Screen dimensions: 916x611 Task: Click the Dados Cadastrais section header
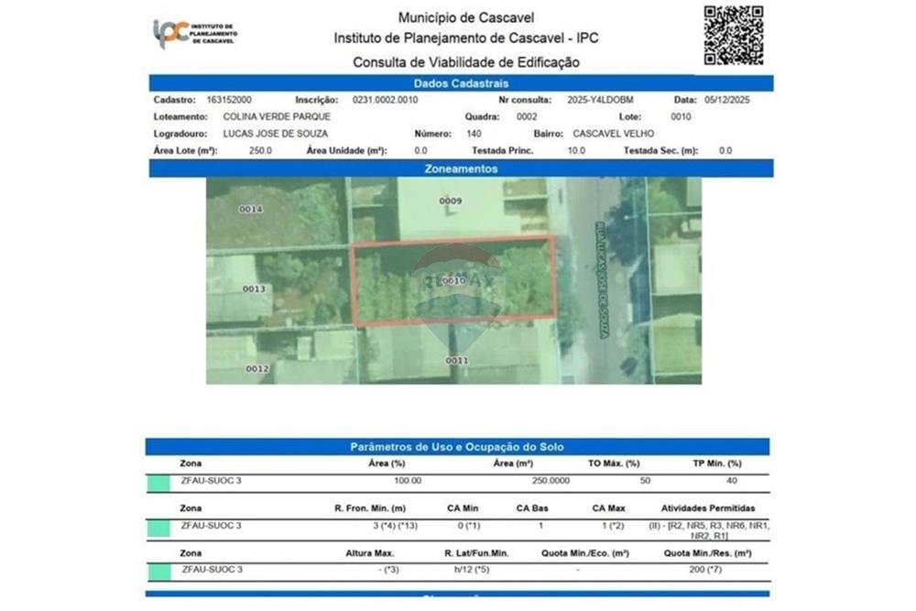(x=457, y=83)
